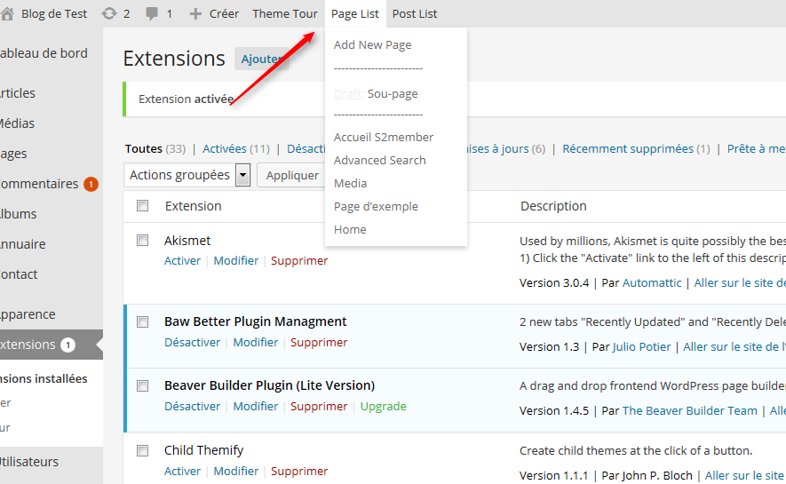Viewport: 786px width, 484px height.
Task: Click the Extension column header text
Action: [x=193, y=206]
